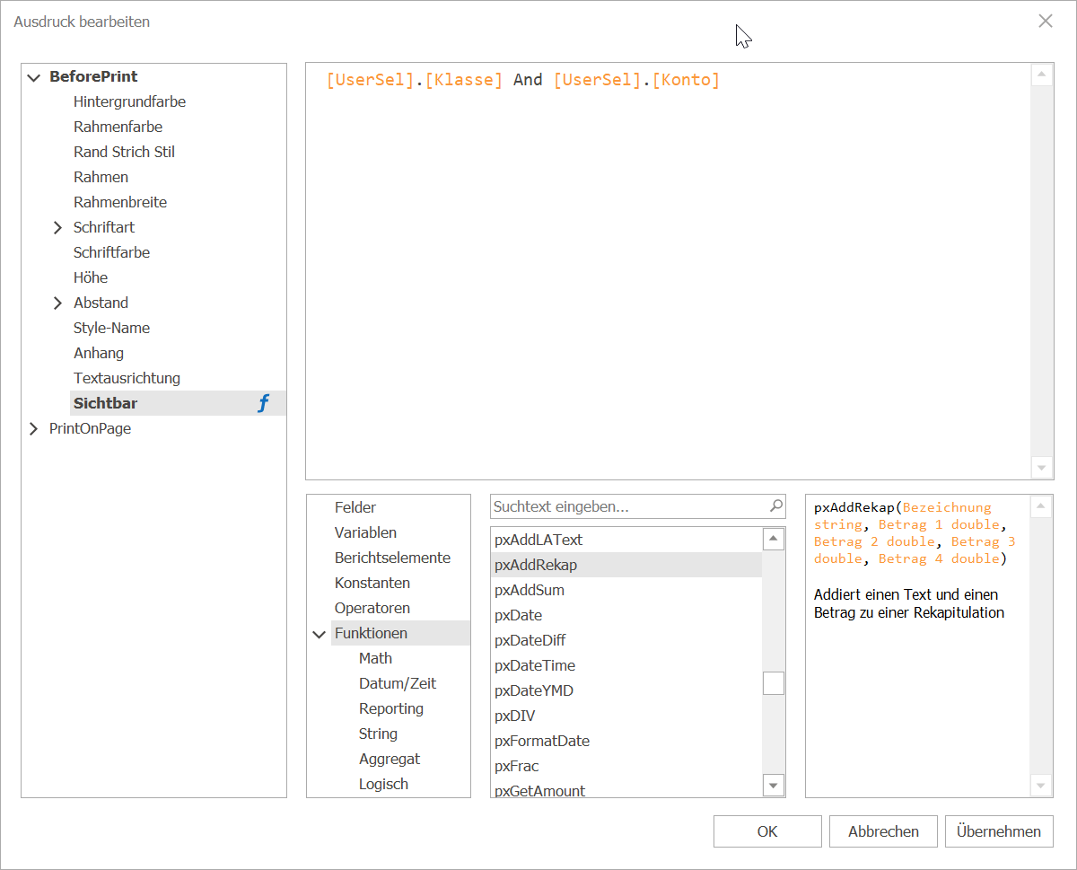Expand the Abstand property
Viewport: 1077px width, 870px height.
(58, 303)
